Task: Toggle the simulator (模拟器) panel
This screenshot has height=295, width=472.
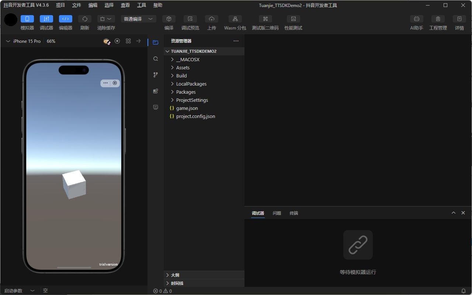Action: (x=27, y=19)
